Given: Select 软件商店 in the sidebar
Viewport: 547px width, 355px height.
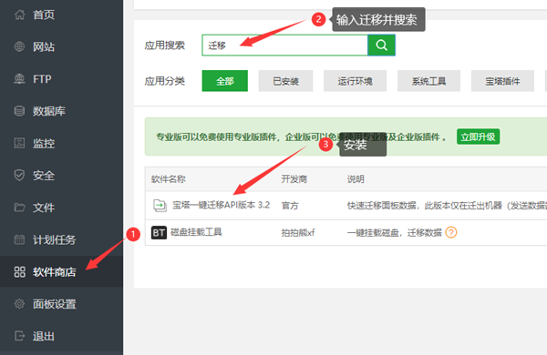Looking at the screenshot, I should pos(55,272).
